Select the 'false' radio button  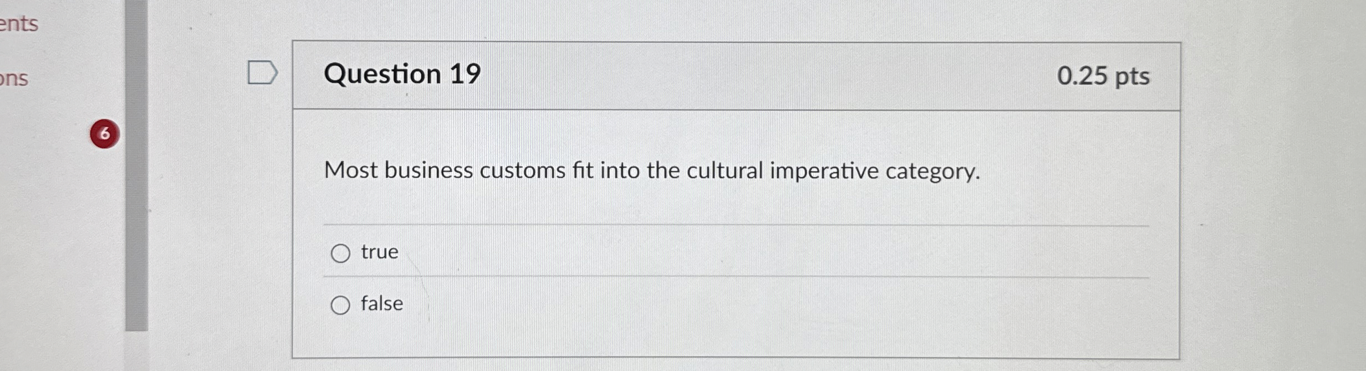click(x=341, y=303)
